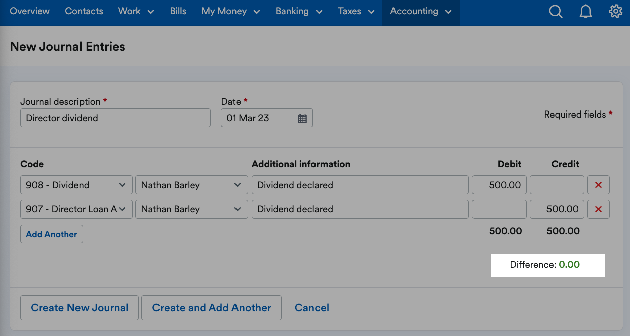
Task: Click the Required fields label
Action: (578, 115)
